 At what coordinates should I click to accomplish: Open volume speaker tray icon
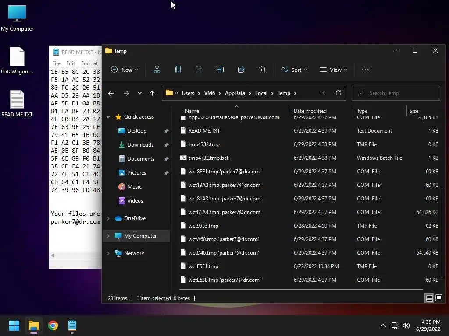406,325
